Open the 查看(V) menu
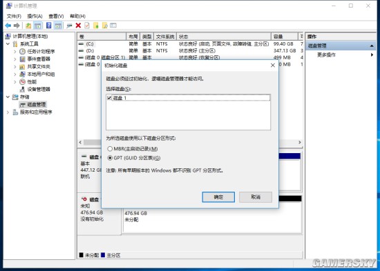Viewport: 380px width, 271px height. pyautogui.click(x=56, y=17)
